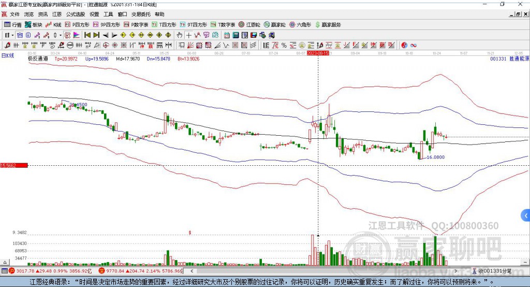Open the 帮助 menu
The width and height of the screenshot is (530, 287).
coord(159,14)
